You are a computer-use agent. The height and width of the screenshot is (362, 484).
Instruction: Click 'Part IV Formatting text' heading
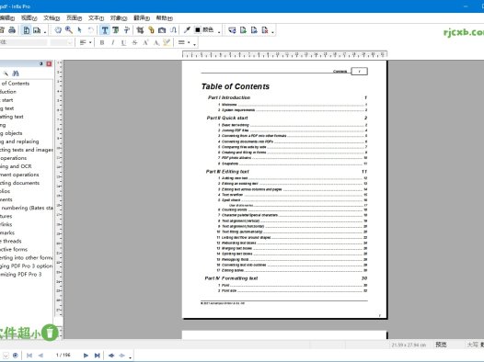tap(231, 278)
